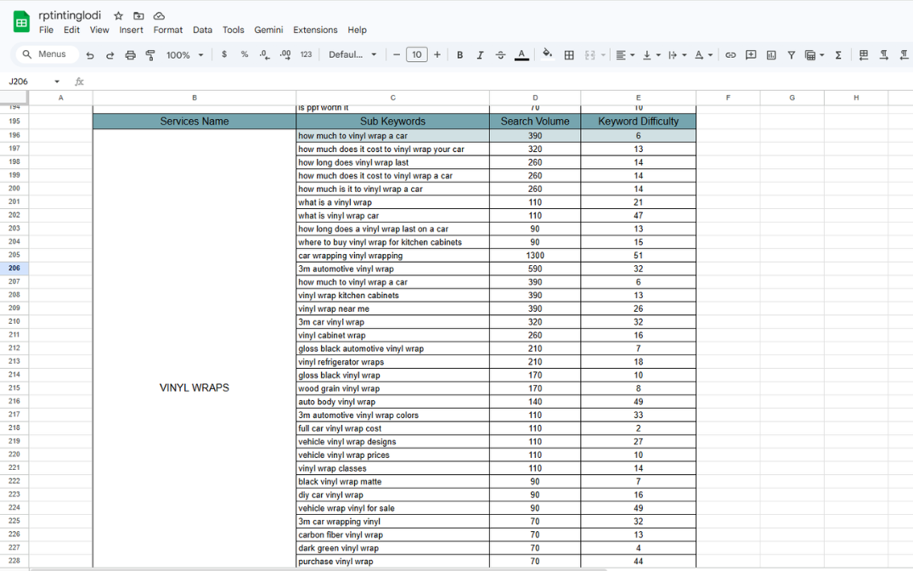Open the 100% zoom dropdown
This screenshot has width=913, height=571.
(184, 55)
